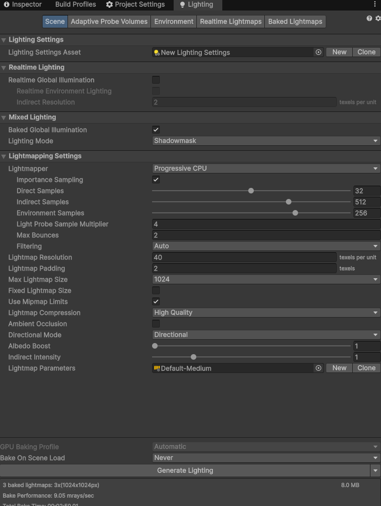Enable Ambient Occlusion checkbox

click(156, 324)
